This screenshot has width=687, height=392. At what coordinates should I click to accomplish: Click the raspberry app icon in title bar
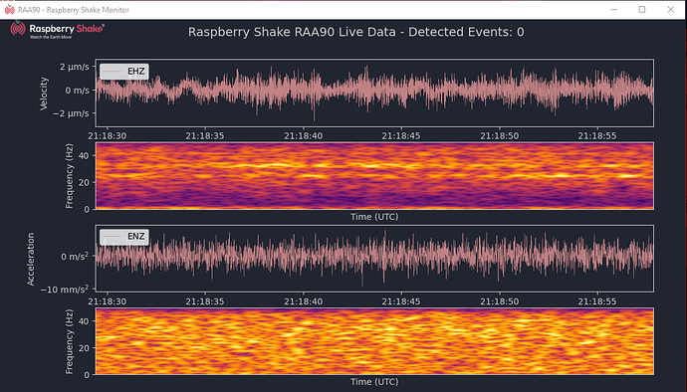[10, 10]
